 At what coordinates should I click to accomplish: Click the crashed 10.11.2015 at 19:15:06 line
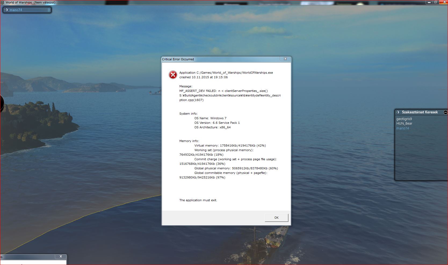pos(204,77)
